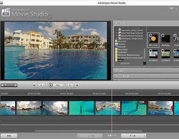This screenshot has width=179, height=139.
Task: Expand the supereasy_setups network drive node
Action: pyautogui.click(x=117, y=30)
